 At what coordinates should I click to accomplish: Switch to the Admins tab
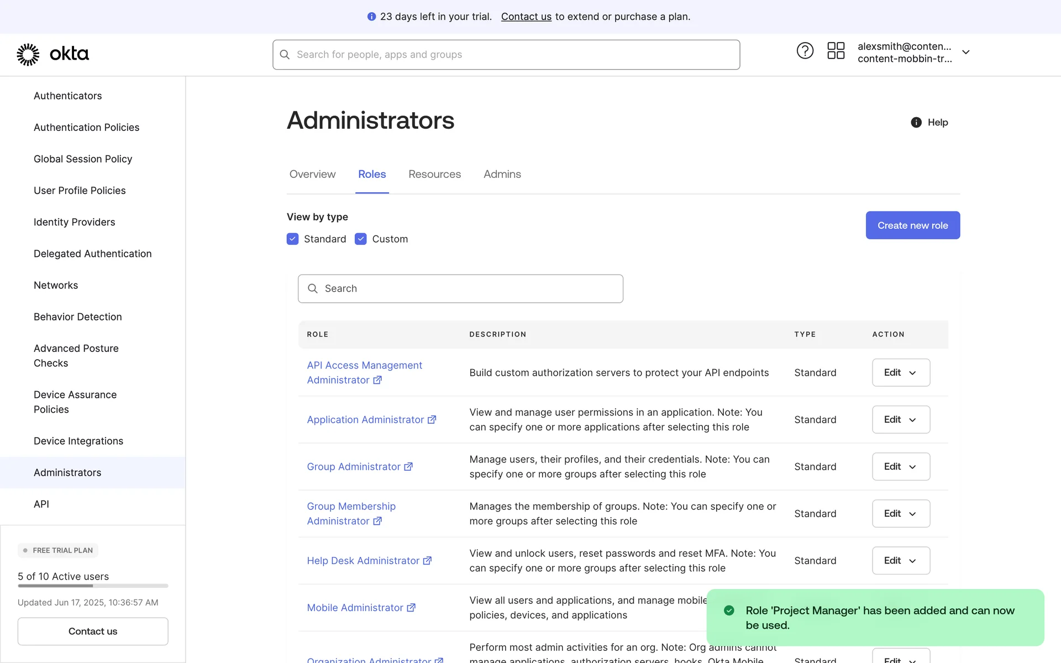click(502, 174)
